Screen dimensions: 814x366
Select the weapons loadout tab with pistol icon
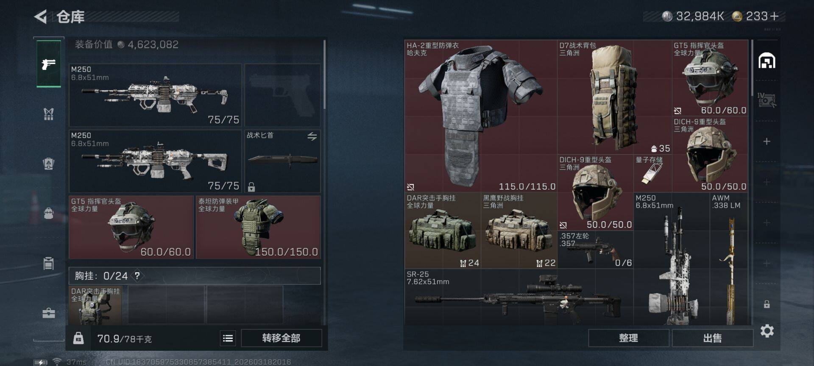pyautogui.click(x=49, y=64)
